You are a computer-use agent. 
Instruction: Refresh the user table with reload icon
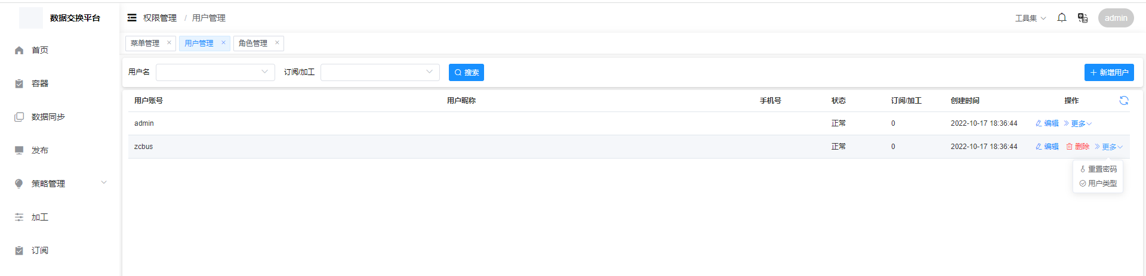click(x=1124, y=101)
